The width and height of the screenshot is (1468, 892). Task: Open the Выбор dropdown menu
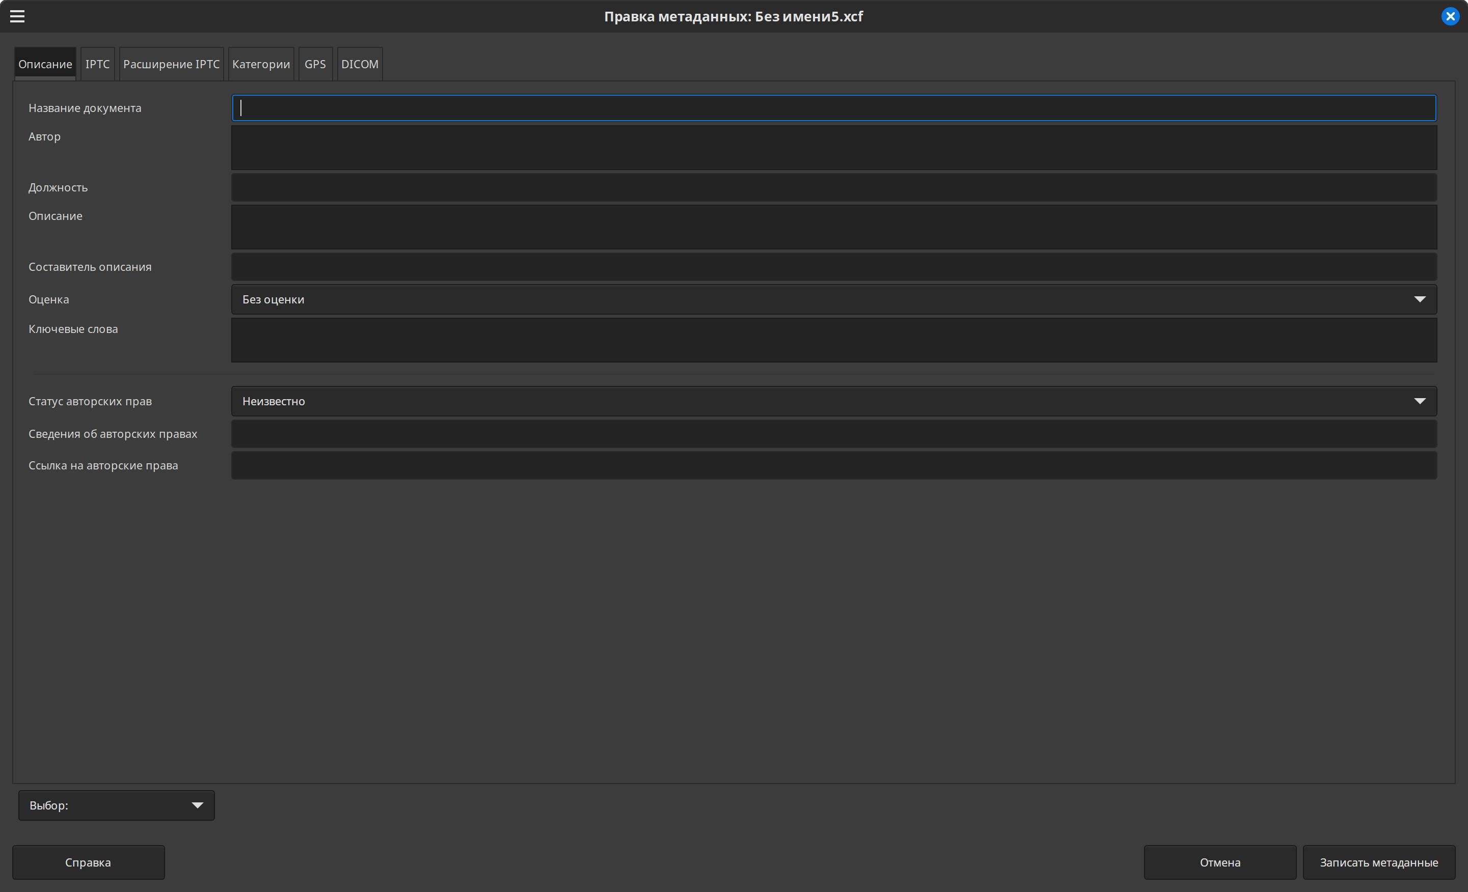point(116,805)
